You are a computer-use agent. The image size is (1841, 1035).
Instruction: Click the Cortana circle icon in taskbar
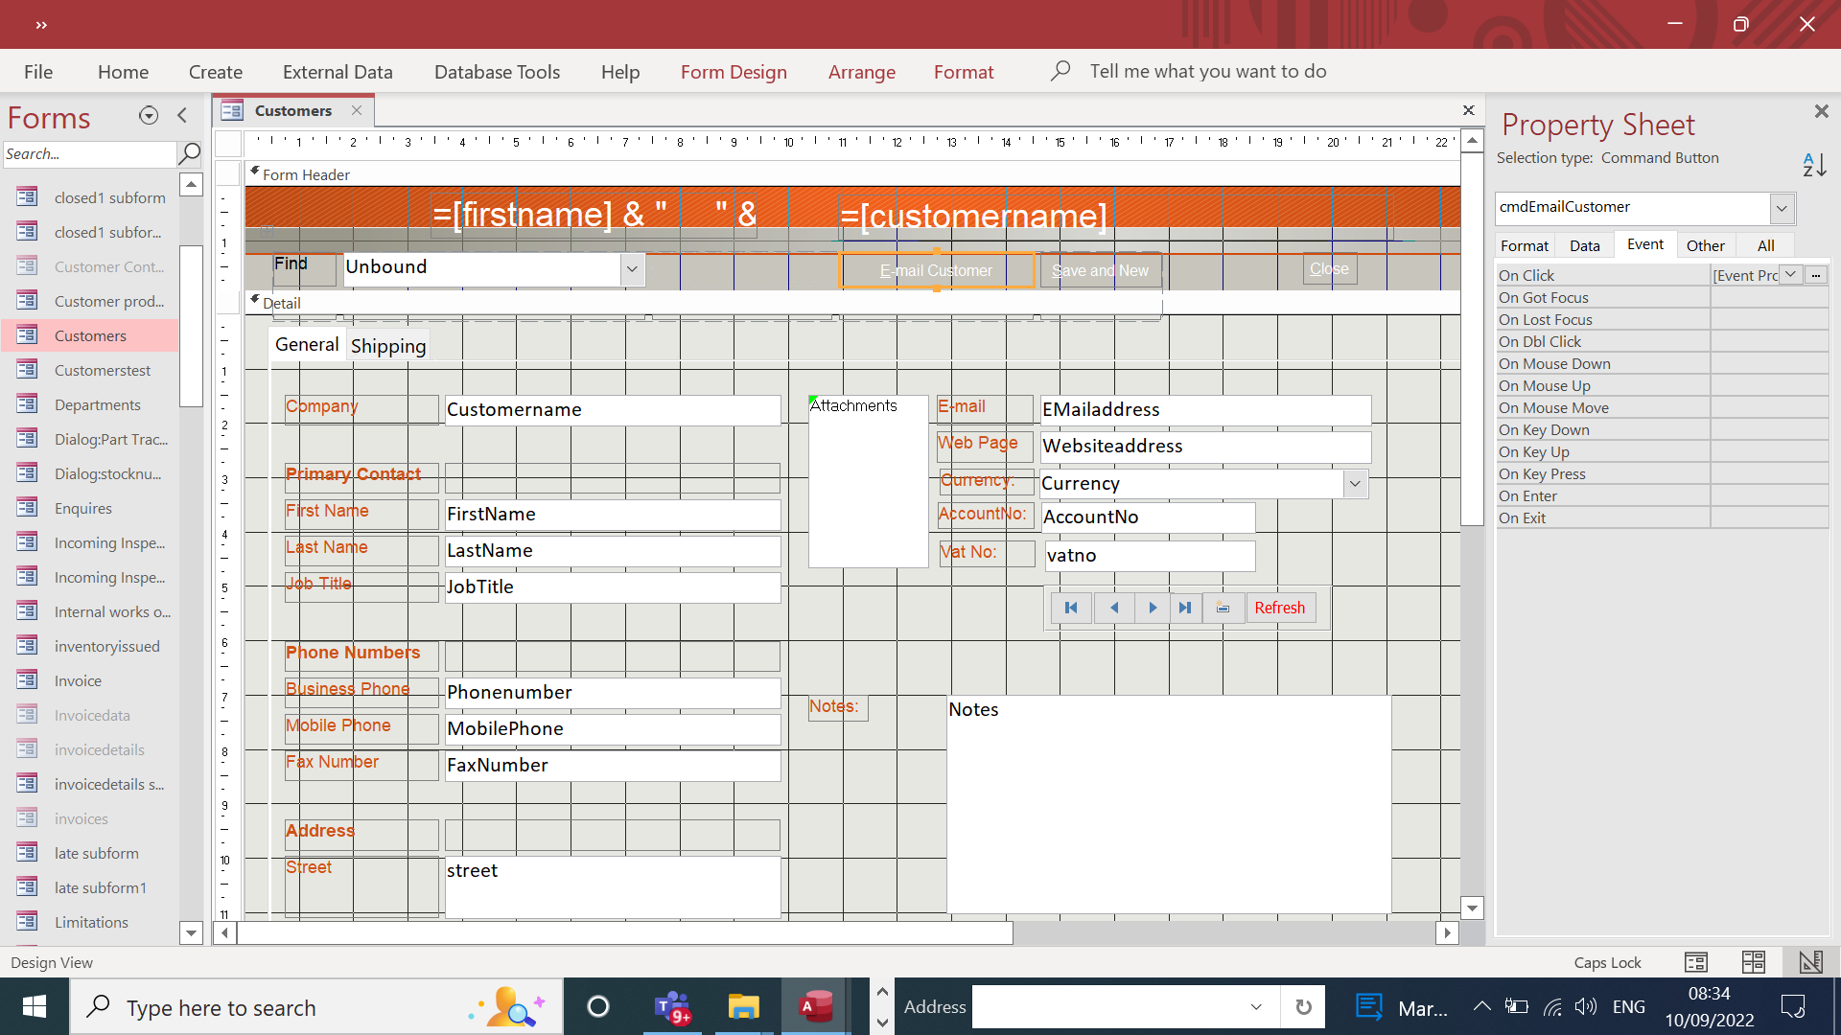click(x=598, y=1007)
